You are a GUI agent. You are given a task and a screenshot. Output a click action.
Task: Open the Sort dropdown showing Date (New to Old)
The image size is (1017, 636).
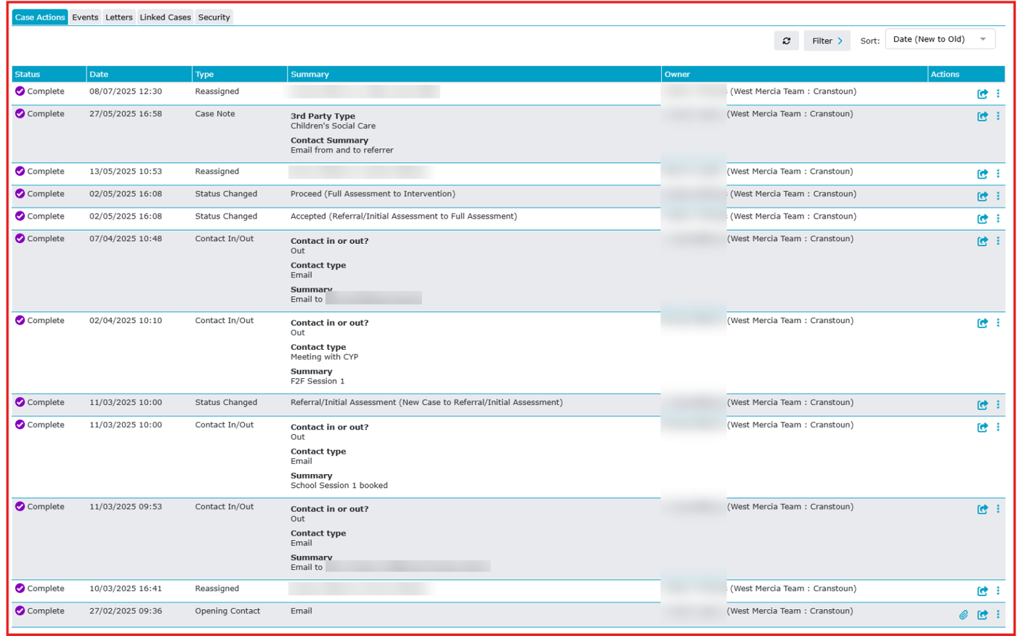tap(940, 39)
